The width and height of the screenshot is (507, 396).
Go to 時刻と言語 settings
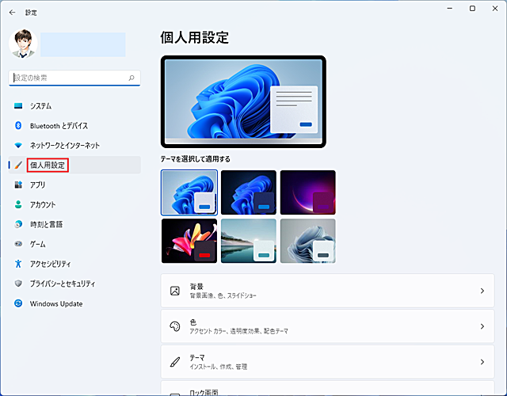click(74, 224)
